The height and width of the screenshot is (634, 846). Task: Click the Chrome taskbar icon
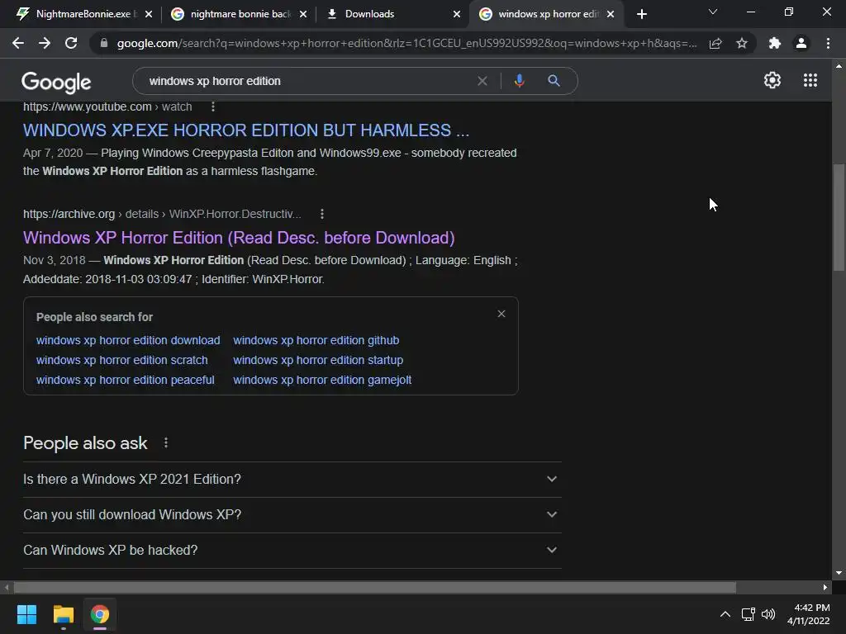[x=100, y=614]
